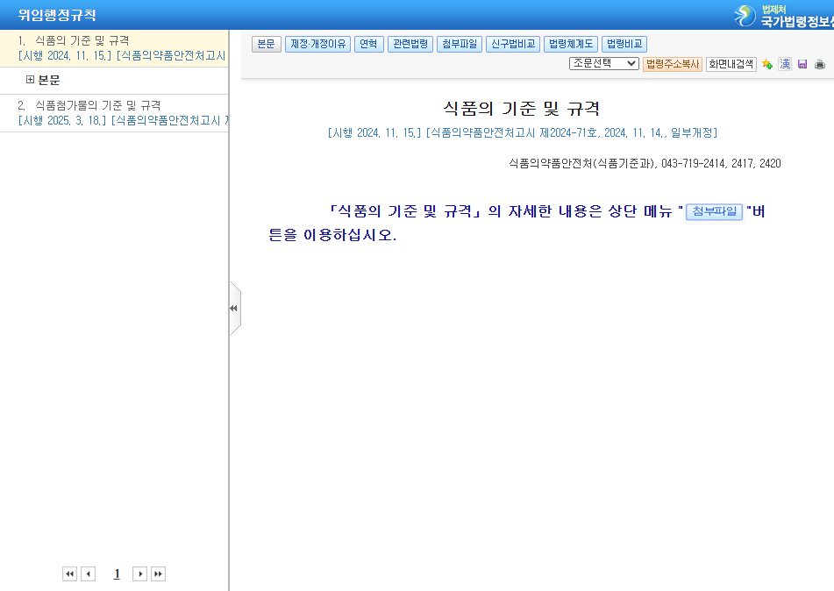Screen dimensions: 834x591
Task: Toggle the 漢 Hanja display icon
Action: (785, 64)
